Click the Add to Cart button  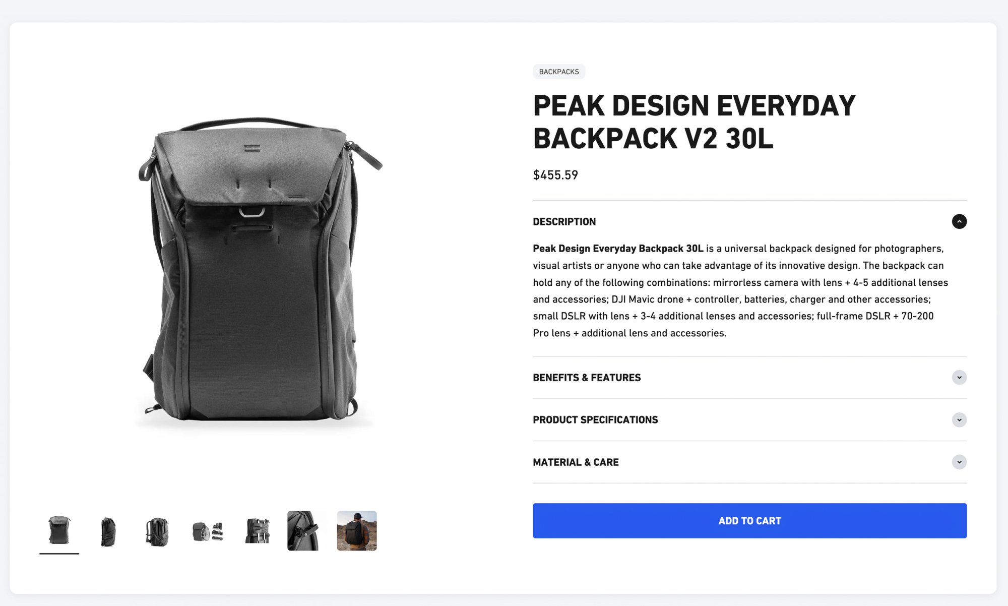click(x=749, y=521)
